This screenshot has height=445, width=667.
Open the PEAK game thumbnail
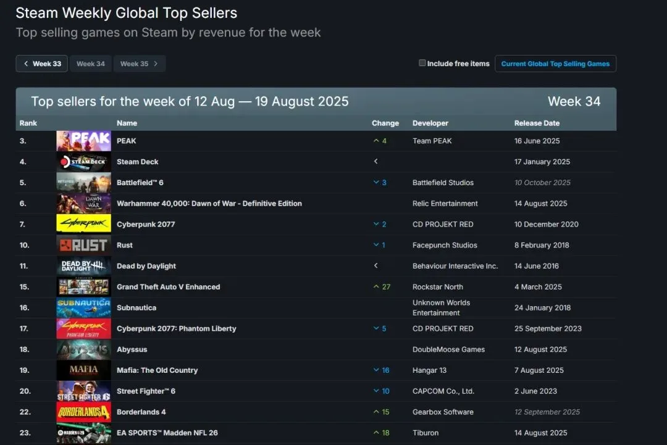83,141
